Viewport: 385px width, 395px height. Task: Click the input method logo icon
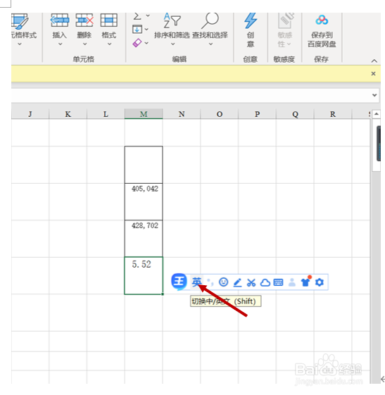coord(179,282)
